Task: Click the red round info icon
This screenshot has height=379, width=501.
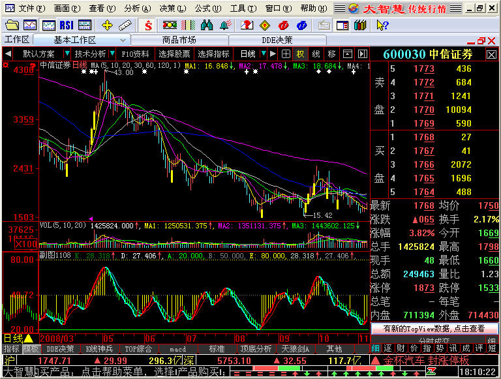Action: 283,25
